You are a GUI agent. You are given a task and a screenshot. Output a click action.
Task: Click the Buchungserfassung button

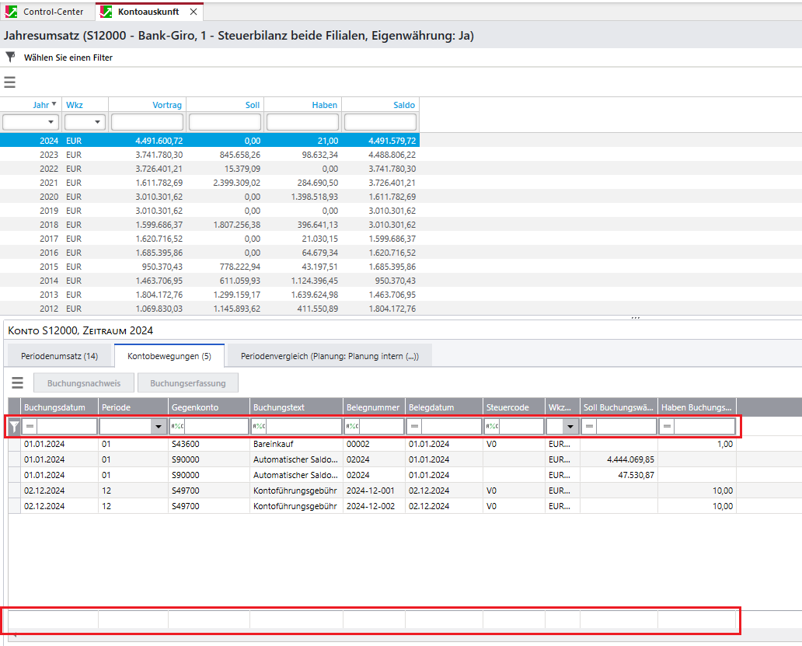click(x=187, y=382)
